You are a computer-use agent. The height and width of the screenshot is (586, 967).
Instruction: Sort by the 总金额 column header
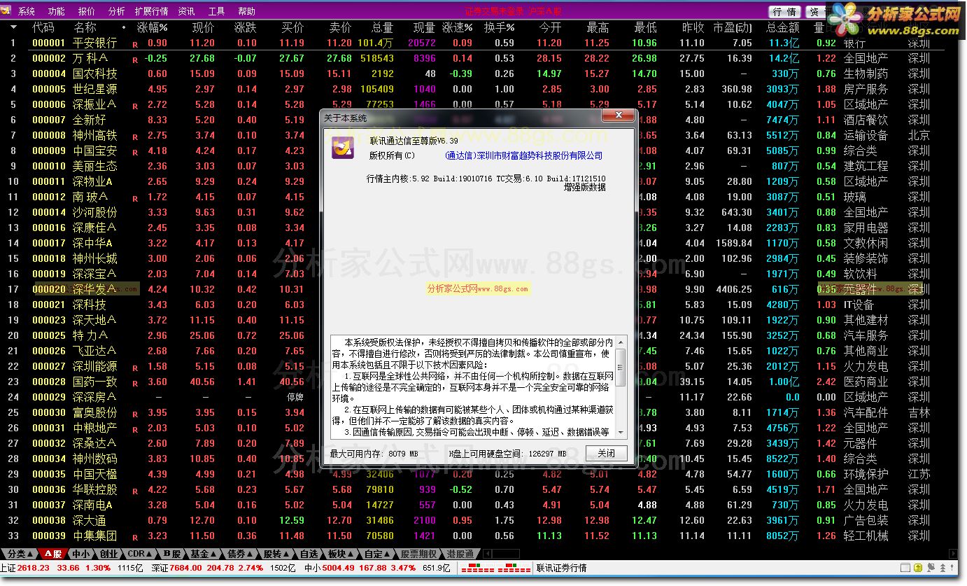pyautogui.click(x=783, y=27)
